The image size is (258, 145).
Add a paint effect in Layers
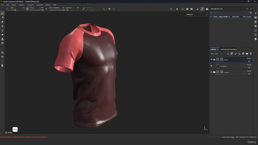click(x=228, y=54)
